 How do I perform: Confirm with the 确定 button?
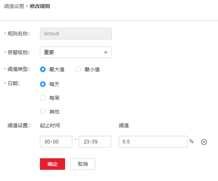53,164
